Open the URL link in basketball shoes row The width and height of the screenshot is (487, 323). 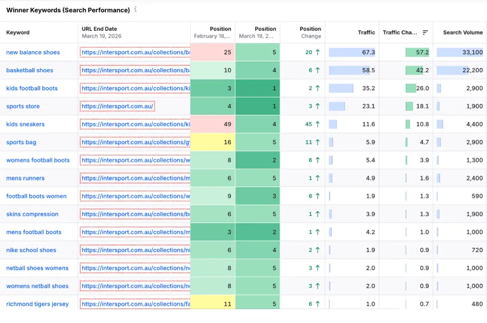click(x=135, y=70)
